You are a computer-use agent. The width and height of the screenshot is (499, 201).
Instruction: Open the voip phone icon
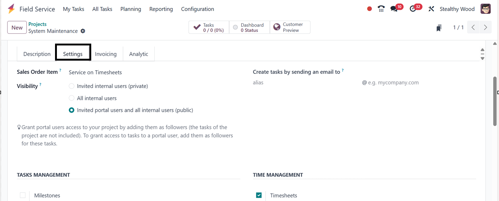[x=381, y=9]
